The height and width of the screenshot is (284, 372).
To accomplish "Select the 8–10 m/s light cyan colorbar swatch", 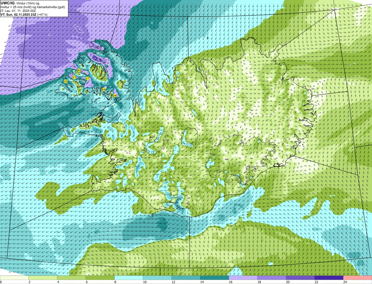I will [x=129, y=278].
